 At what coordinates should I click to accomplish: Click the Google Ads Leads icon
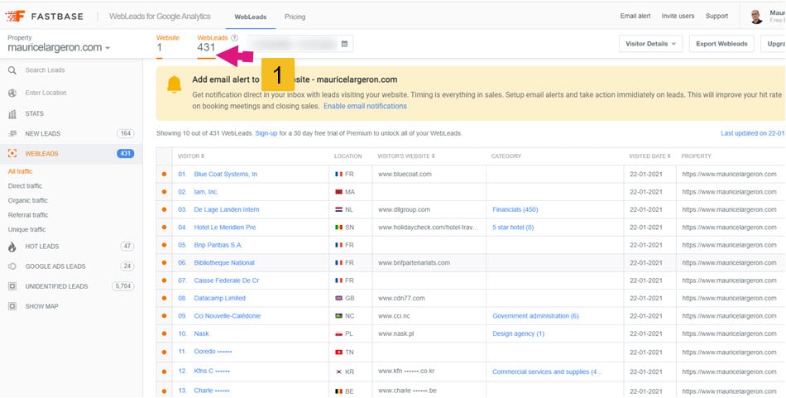tap(12, 266)
